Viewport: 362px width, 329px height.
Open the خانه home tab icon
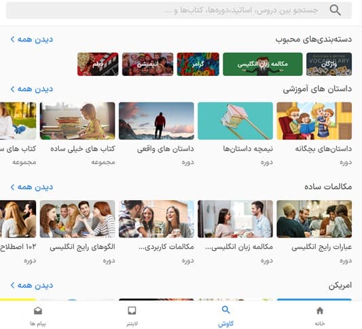[x=319, y=311]
